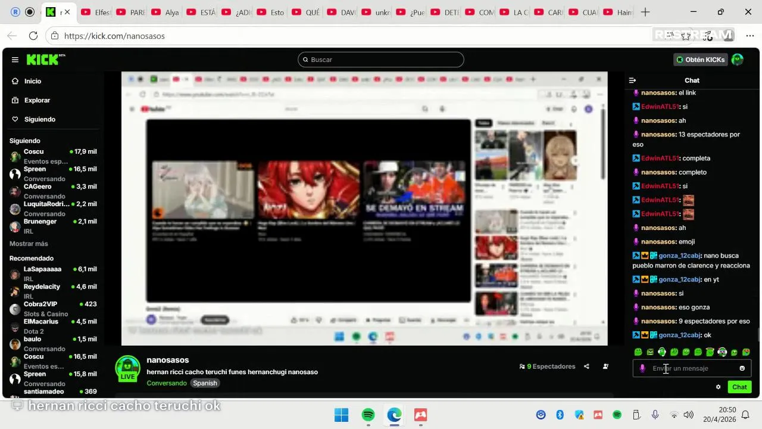The width and height of the screenshot is (762, 429).
Task: Click chat message 'nanosasos: completo'
Action: 670,172
